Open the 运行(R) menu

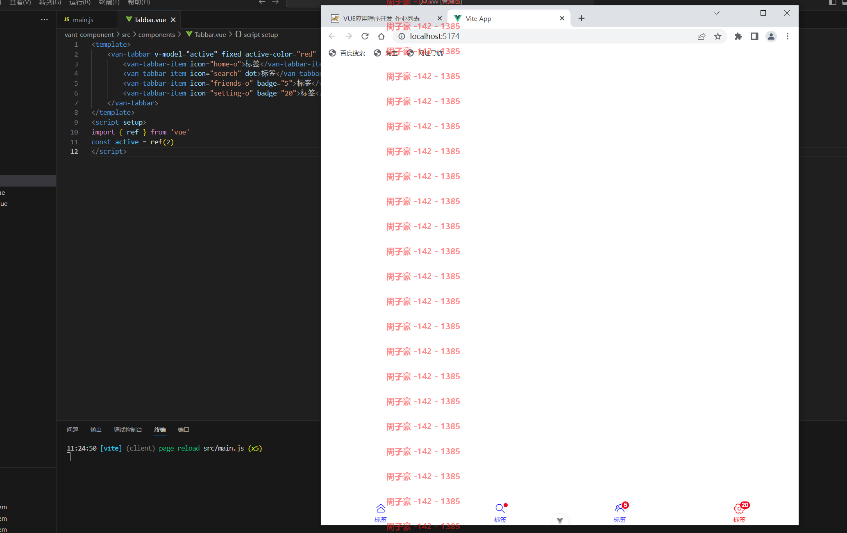[80, 2]
